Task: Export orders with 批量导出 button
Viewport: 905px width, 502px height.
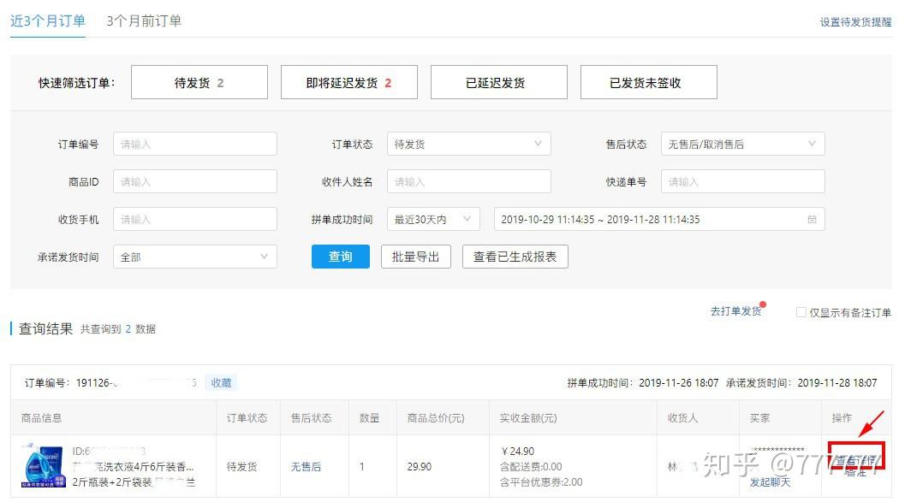Action: (x=415, y=257)
